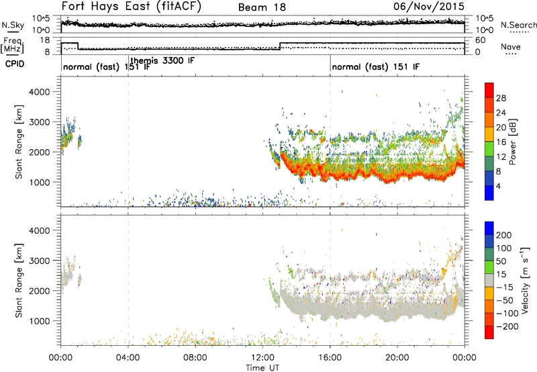Click the date "06/Nov/2015"
The height and width of the screenshot is (372, 537).
pyautogui.click(x=429, y=7)
